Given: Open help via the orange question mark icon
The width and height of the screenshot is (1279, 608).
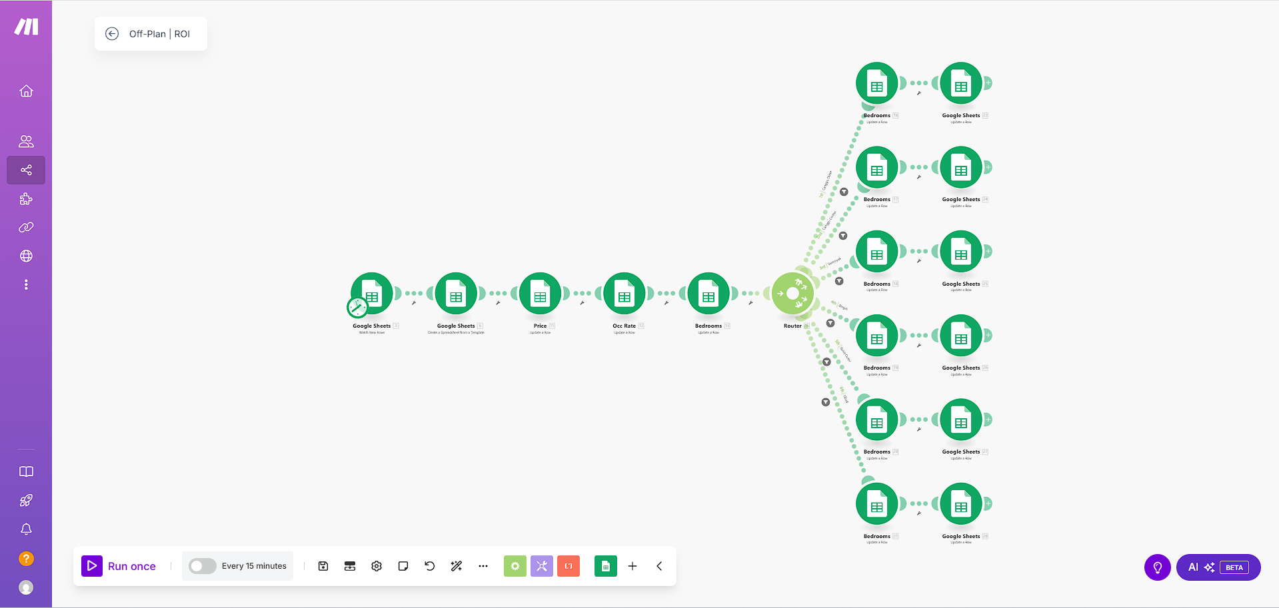Looking at the screenshot, I should pos(26,559).
